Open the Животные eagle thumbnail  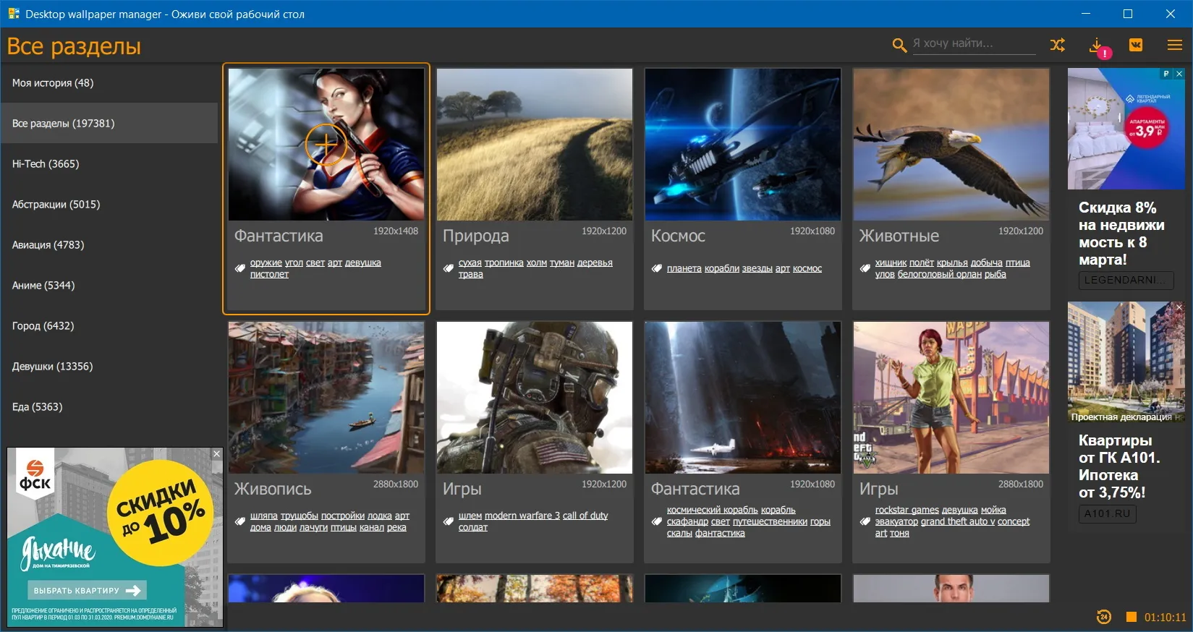(x=951, y=145)
